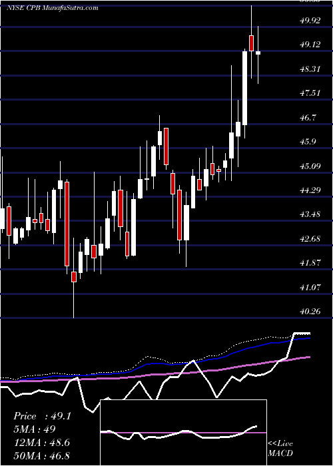Click the 42.68 price axis label
The width and height of the screenshot is (333, 466).
[310, 238]
